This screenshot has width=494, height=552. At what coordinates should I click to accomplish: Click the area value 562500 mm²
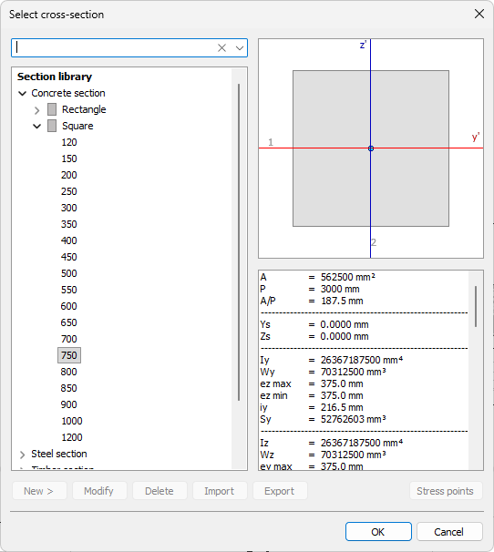point(348,278)
